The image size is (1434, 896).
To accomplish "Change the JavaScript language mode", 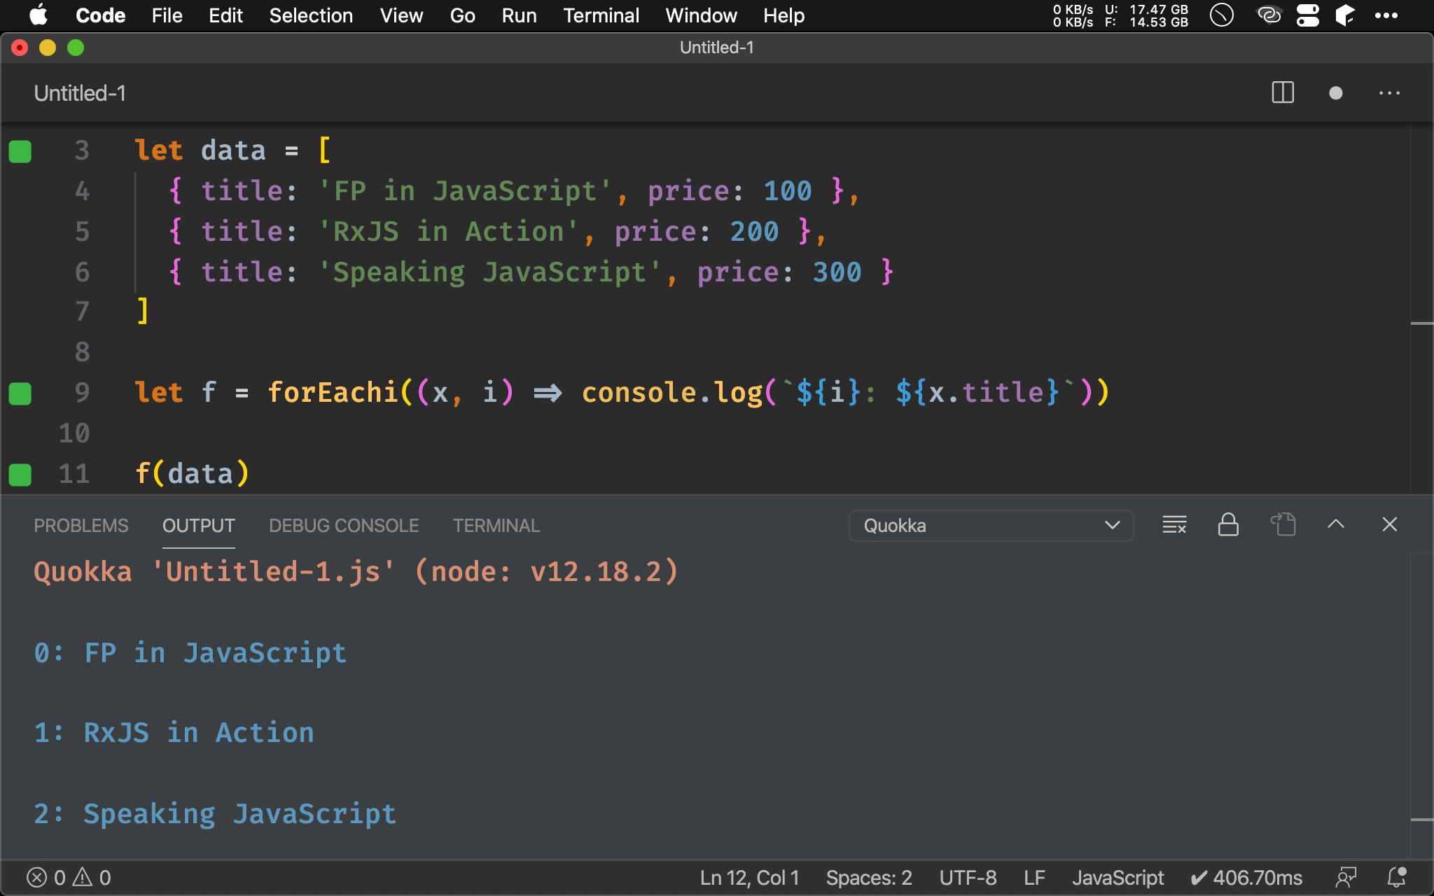I will [x=1118, y=878].
